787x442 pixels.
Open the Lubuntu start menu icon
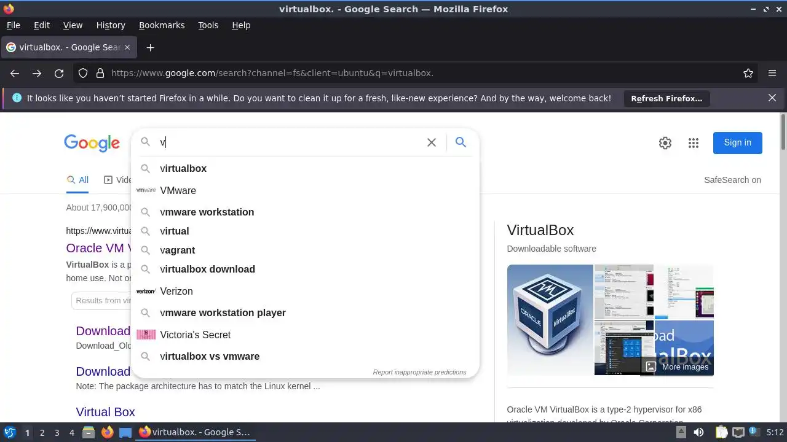pyautogui.click(x=10, y=432)
